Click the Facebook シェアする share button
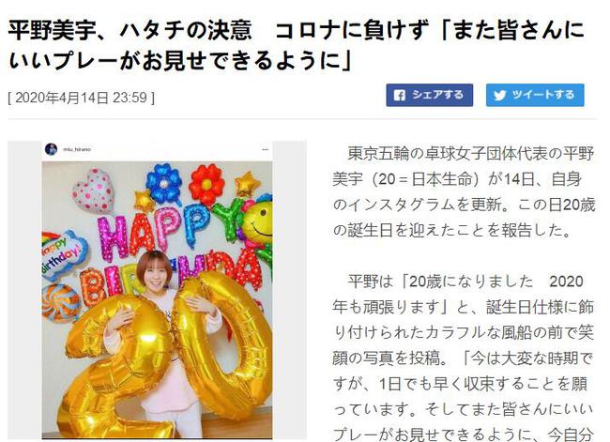This screenshot has height=442, width=610. pyautogui.click(x=430, y=95)
